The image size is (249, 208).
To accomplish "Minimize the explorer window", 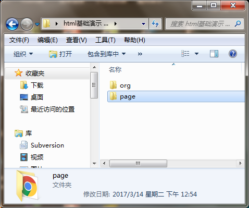I will pyautogui.click(x=200, y=6).
